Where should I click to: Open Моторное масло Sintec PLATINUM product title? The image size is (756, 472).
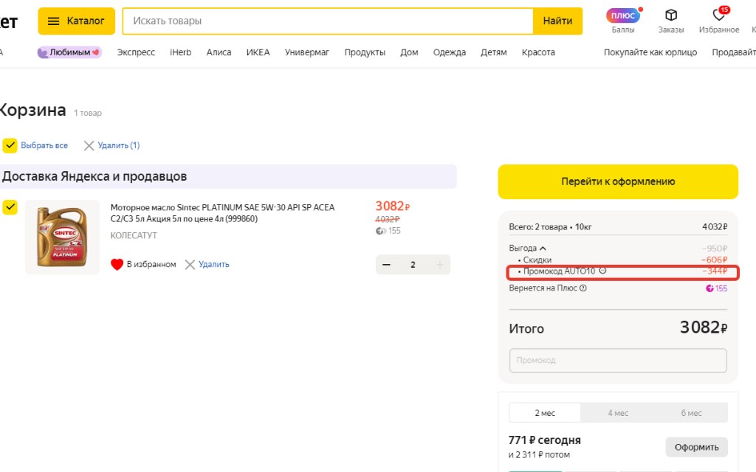[x=222, y=213]
